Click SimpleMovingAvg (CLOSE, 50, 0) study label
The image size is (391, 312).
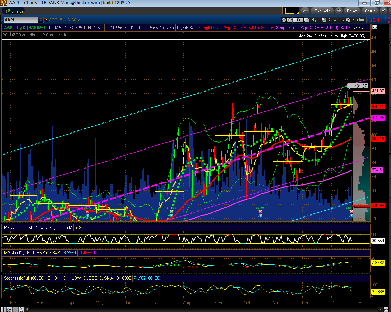[x=229, y=28]
